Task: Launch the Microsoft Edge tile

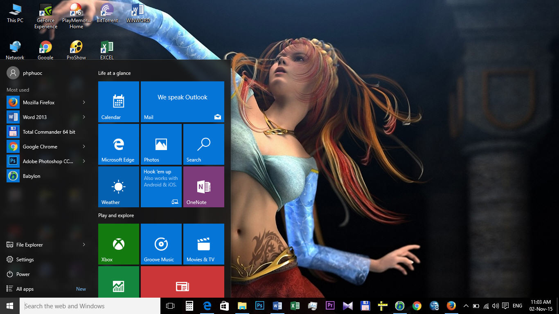Action: (x=119, y=144)
